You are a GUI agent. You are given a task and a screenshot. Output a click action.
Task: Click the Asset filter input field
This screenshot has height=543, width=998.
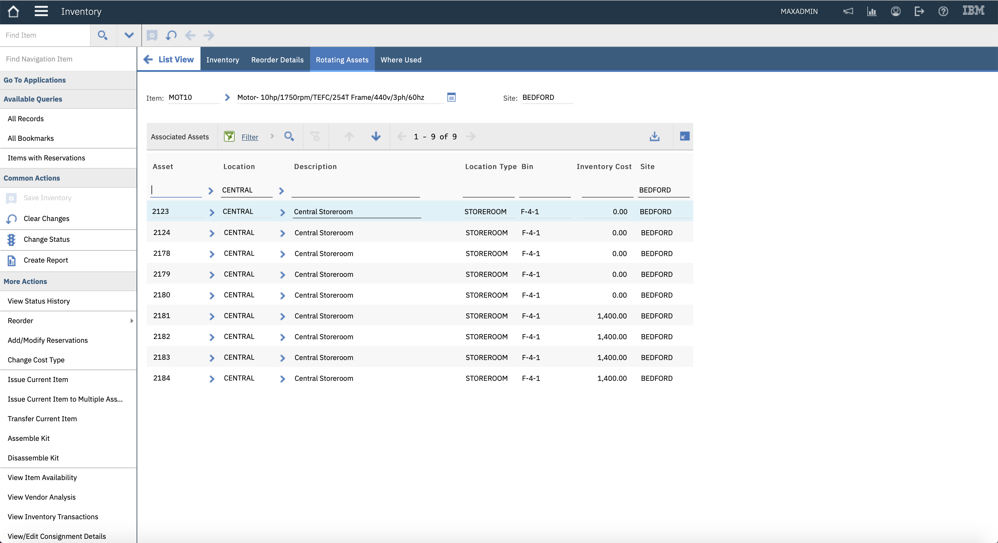click(176, 190)
